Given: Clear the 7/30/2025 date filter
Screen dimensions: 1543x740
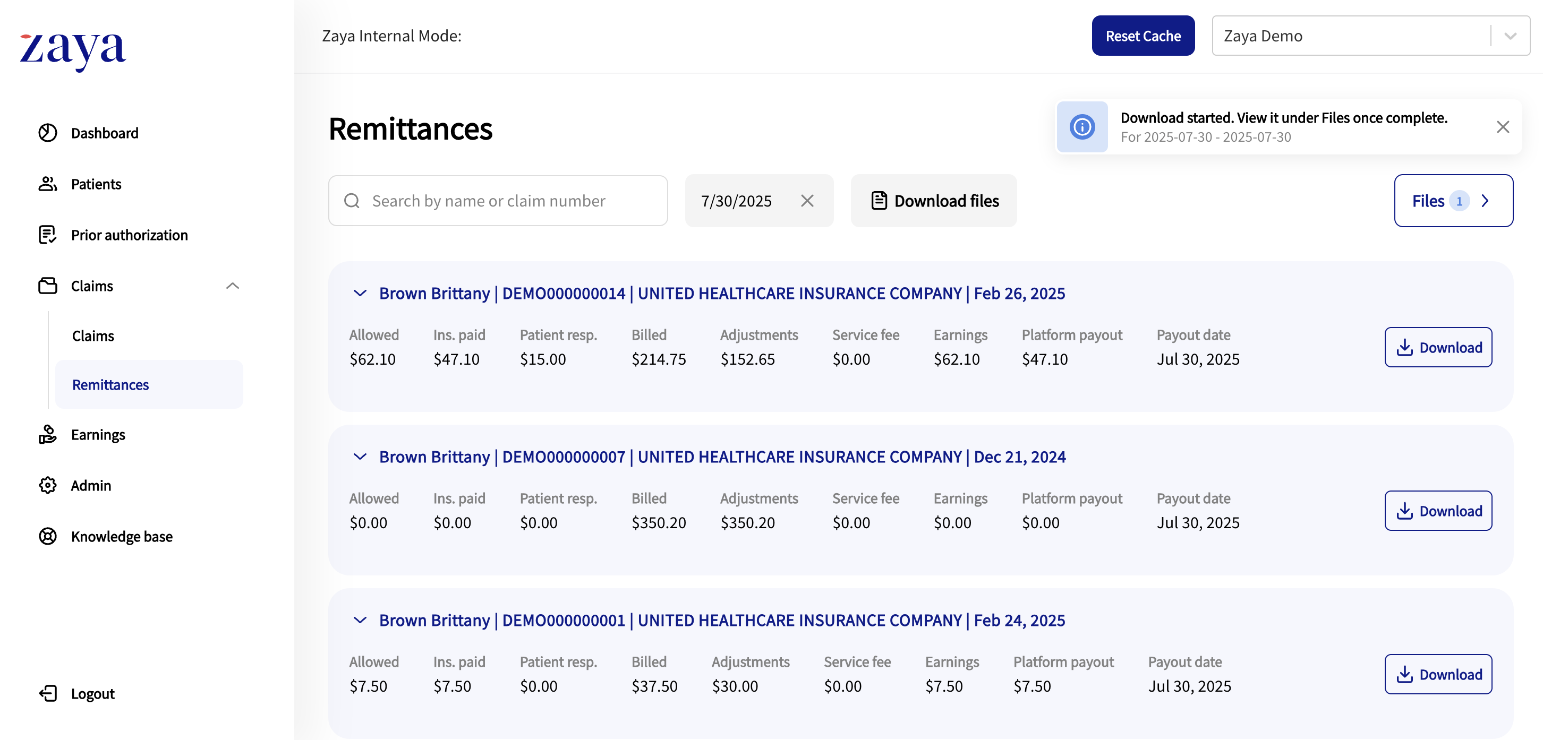Looking at the screenshot, I should [807, 201].
